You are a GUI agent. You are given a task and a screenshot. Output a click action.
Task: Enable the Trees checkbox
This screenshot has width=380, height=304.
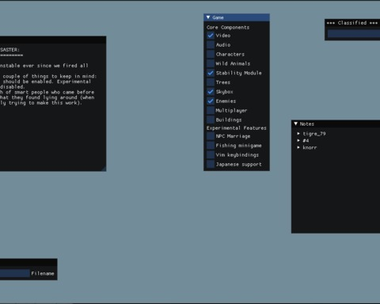point(211,82)
